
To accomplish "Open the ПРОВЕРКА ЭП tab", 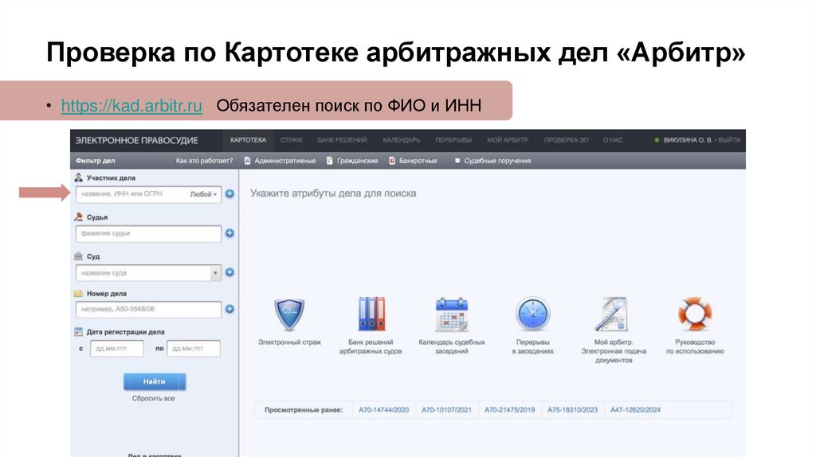I will pos(567,140).
